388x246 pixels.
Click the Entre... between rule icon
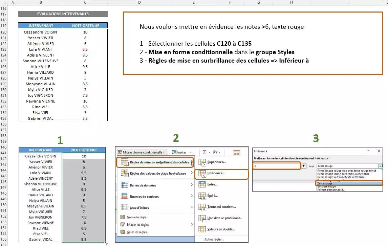point(202,184)
